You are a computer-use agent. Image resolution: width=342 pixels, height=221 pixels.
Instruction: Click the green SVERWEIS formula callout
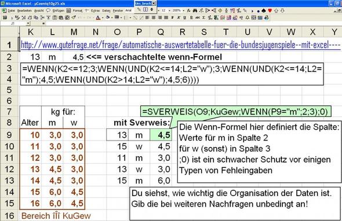point(235,112)
